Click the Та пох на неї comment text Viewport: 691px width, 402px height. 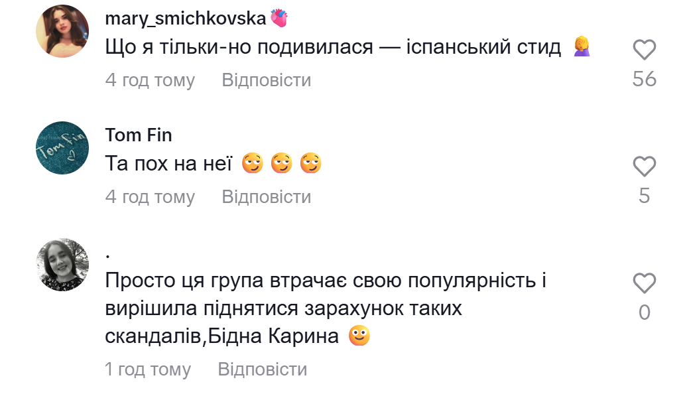(x=168, y=165)
